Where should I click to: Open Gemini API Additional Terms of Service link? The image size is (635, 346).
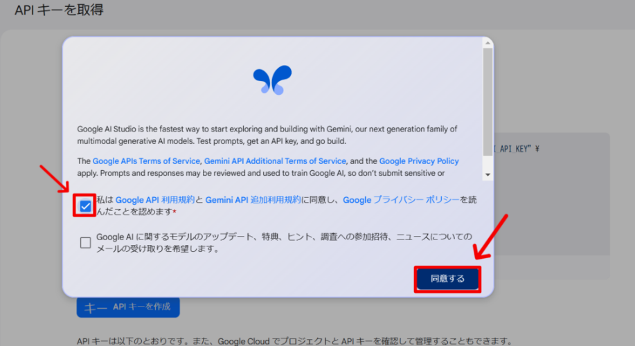(275, 161)
